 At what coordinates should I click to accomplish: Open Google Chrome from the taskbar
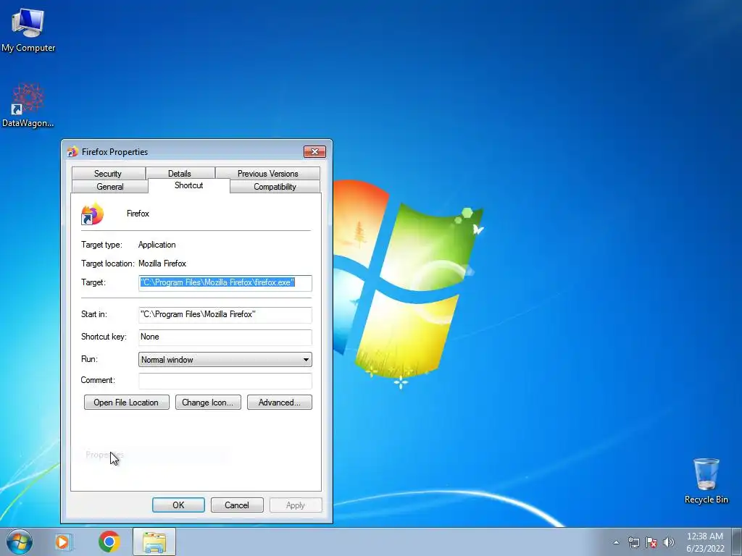tap(109, 542)
